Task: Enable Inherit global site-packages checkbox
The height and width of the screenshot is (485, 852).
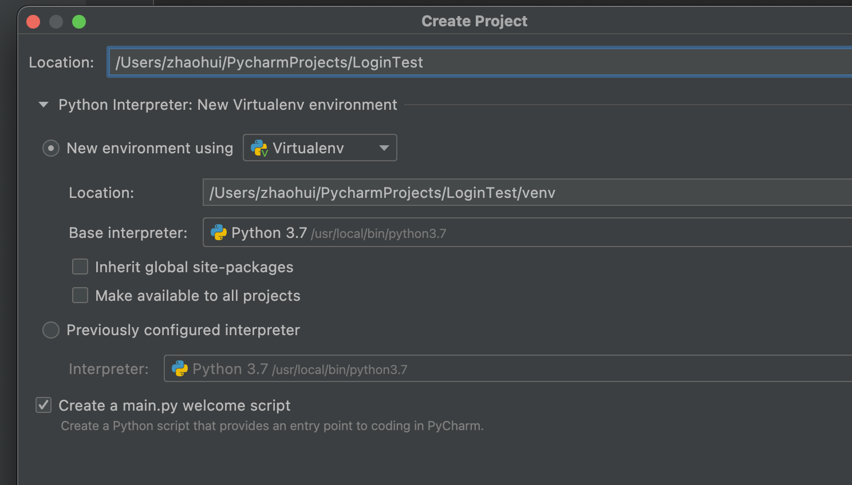Action: (x=80, y=267)
